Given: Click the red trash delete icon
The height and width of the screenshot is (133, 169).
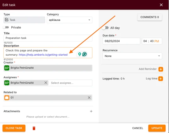Looking at the screenshot, I should (x=34, y=128).
